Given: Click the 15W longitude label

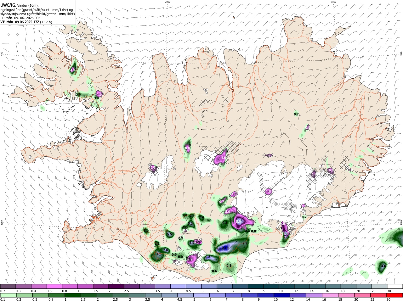Looking at the screenshot, I should tap(333, 2).
